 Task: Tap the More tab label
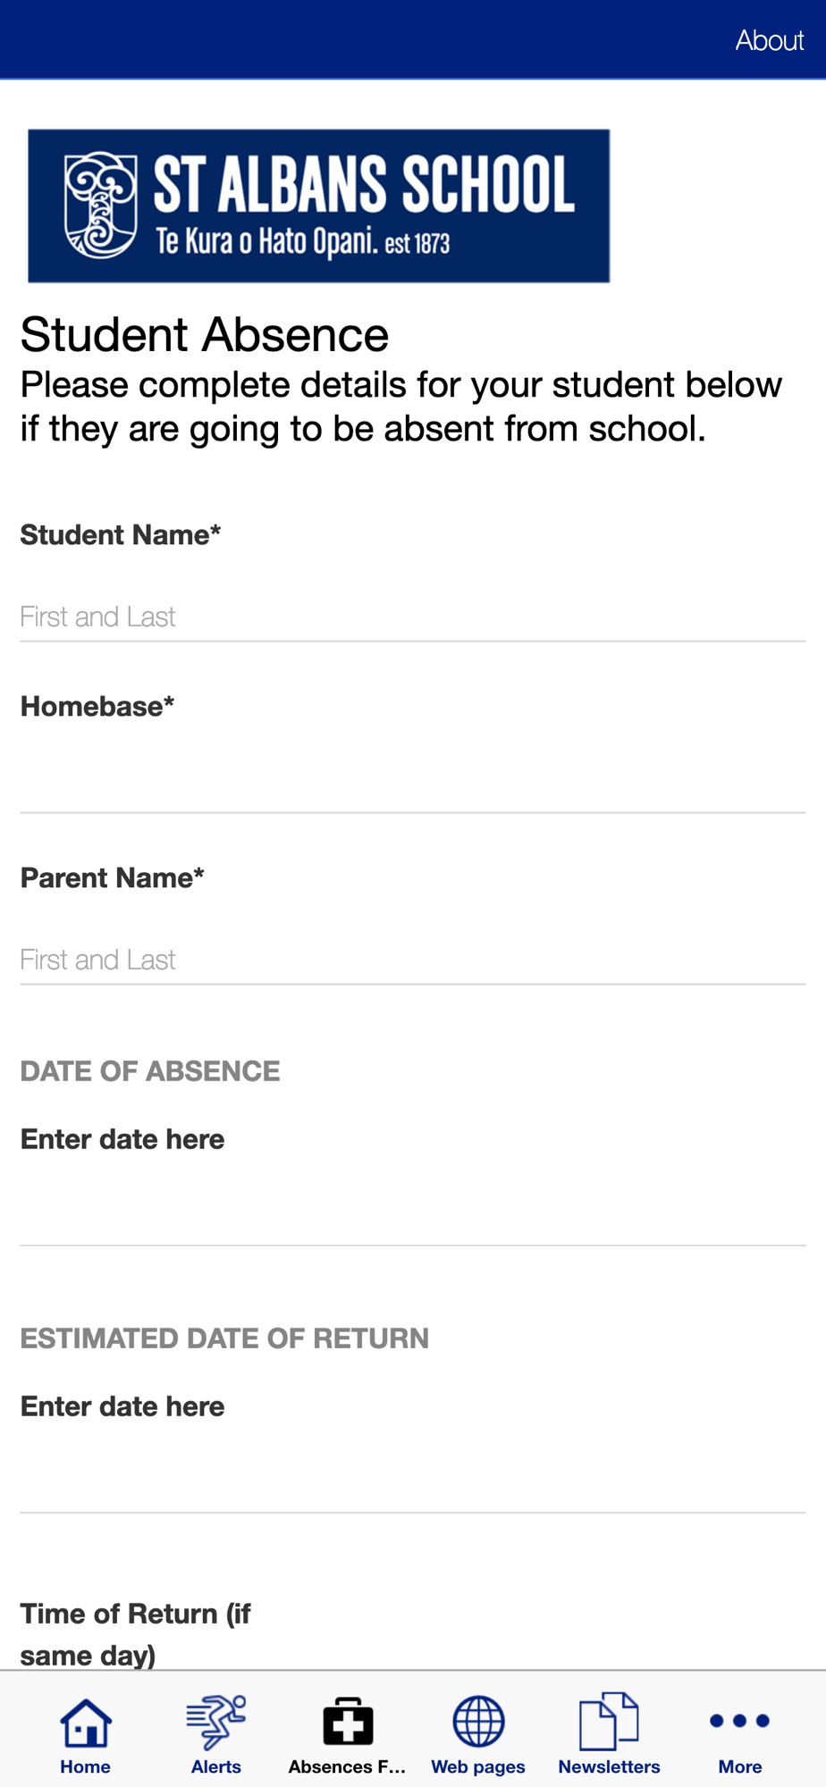(740, 1766)
